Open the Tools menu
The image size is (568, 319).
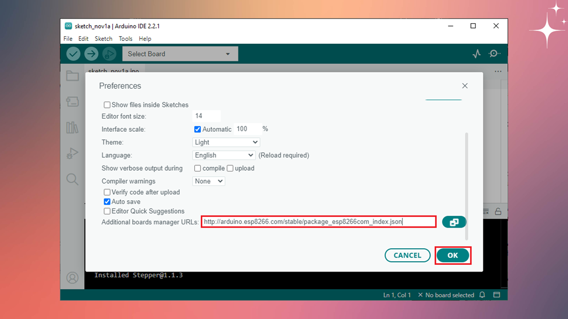(x=125, y=39)
